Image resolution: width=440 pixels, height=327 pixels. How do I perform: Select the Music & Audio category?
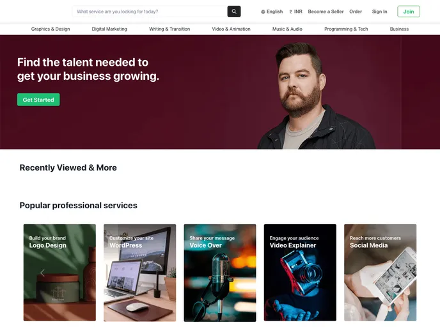(x=287, y=29)
